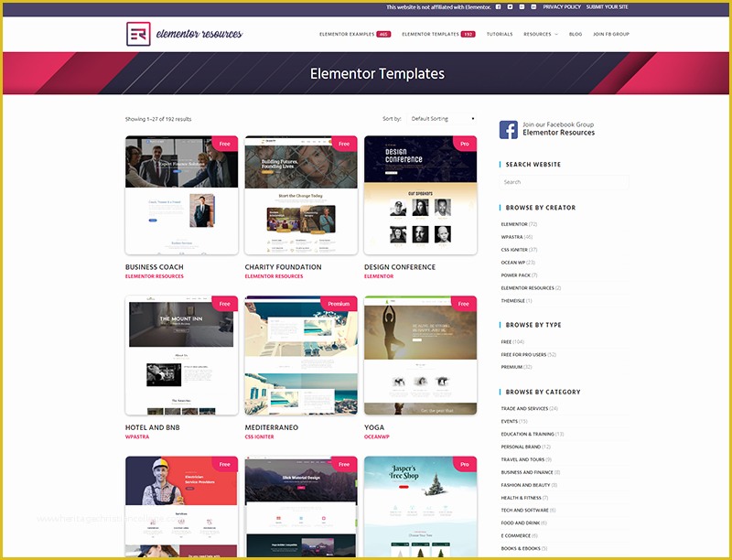Go to Elementor Templates menu item
Image resolution: width=732 pixels, height=560 pixels.
coord(438,34)
